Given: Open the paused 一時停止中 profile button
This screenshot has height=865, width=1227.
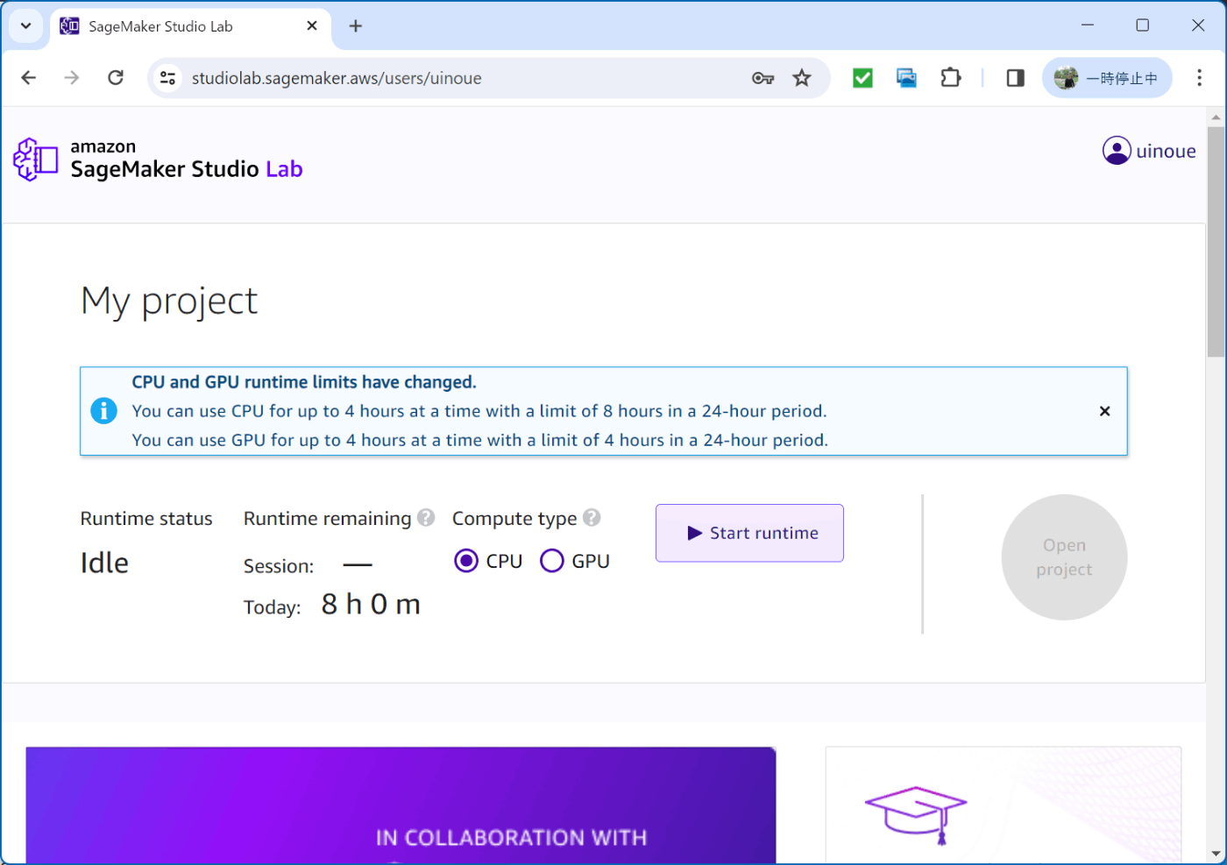Looking at the screenshot, I should 1107,78.
